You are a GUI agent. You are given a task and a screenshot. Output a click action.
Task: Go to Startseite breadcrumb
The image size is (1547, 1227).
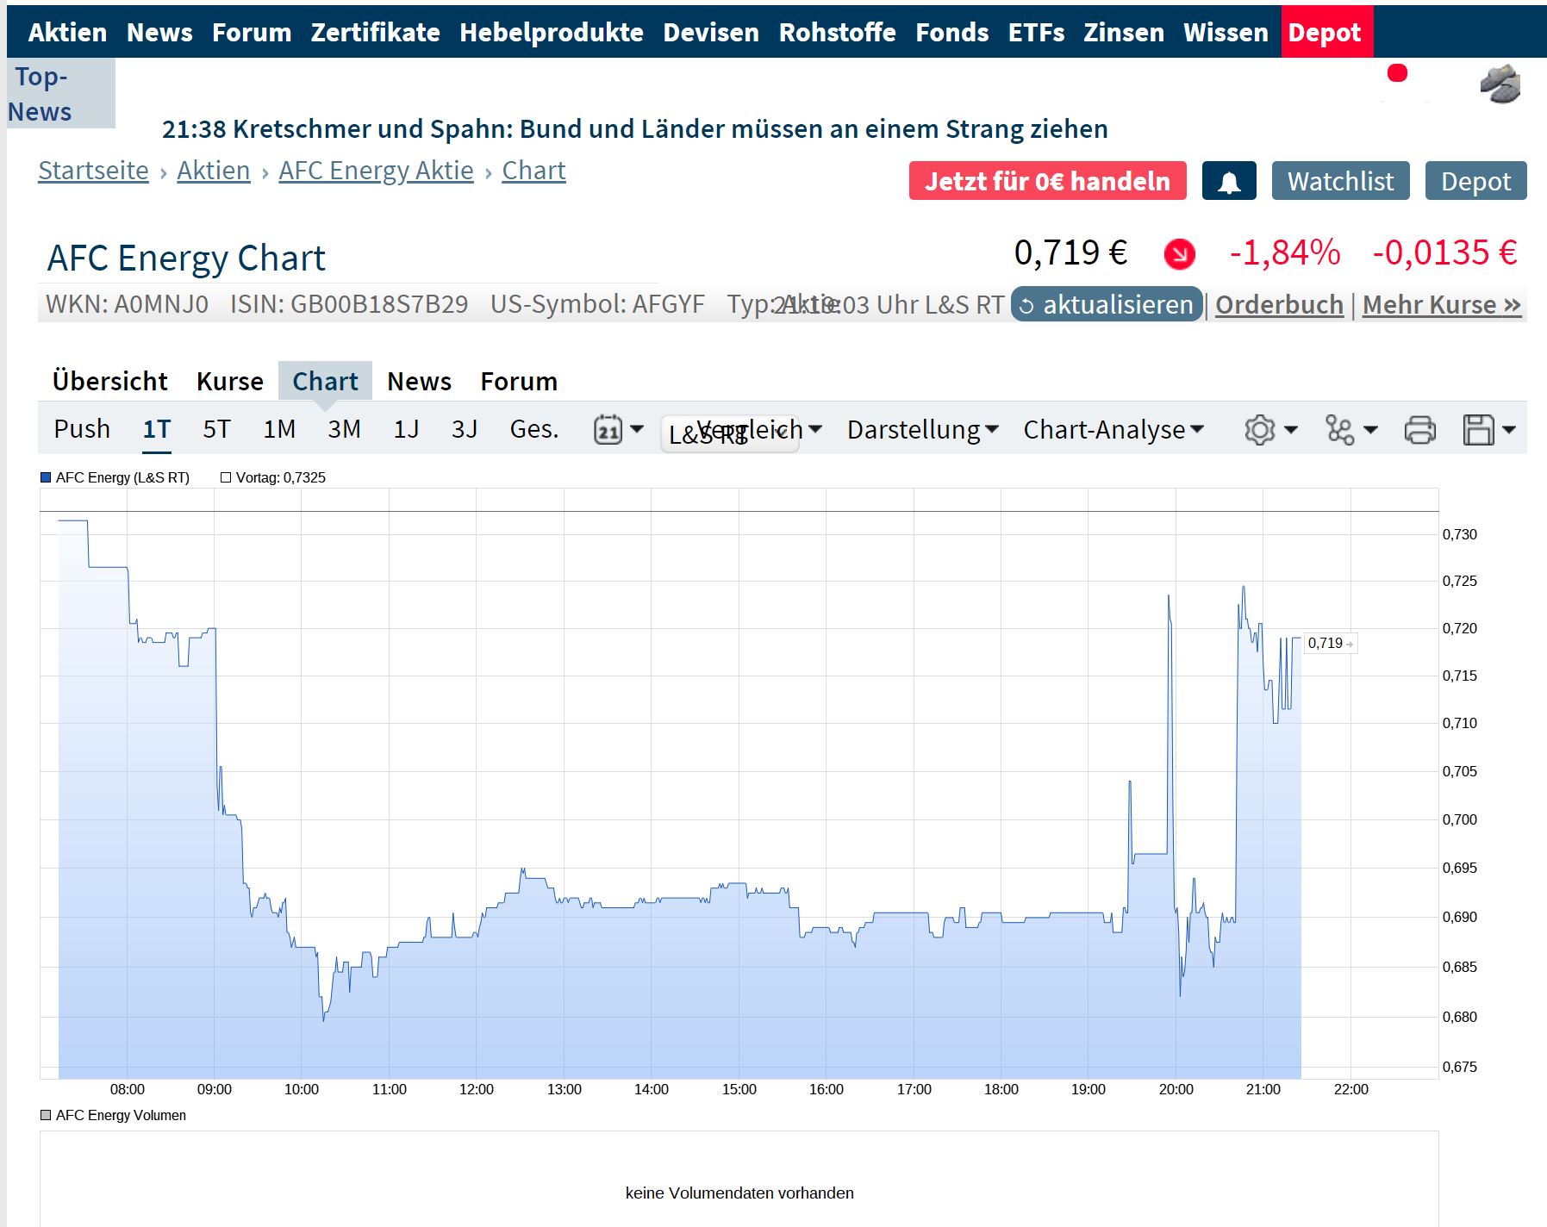point(94,171)
